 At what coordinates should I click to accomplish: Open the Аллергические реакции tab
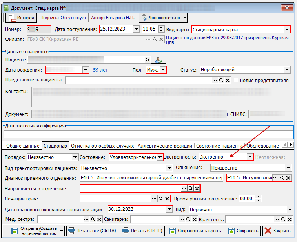[x=165, y=146]
